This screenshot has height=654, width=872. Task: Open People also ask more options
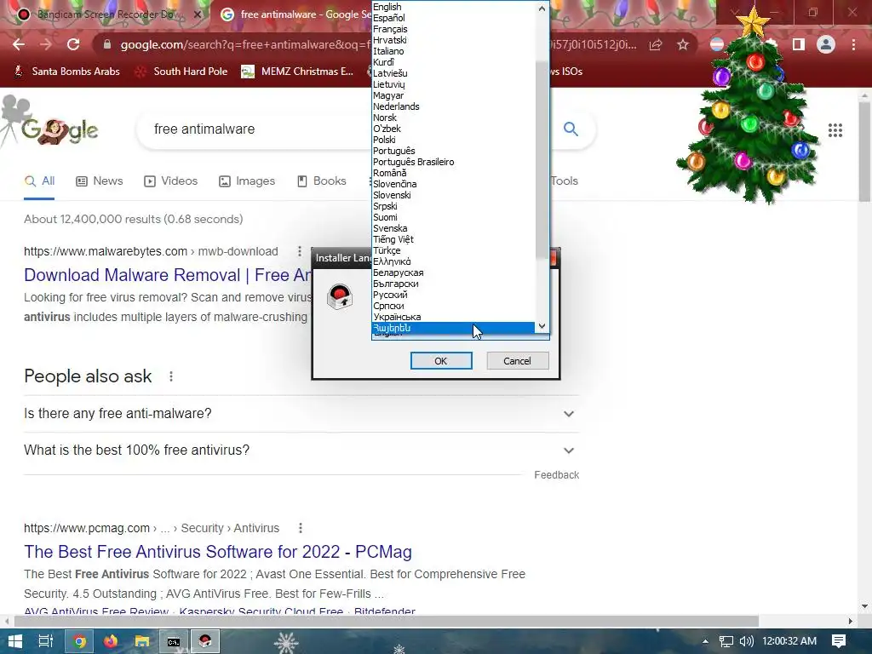pos(171,376)
